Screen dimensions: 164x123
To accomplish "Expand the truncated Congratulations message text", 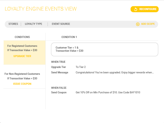I will 115,73.
